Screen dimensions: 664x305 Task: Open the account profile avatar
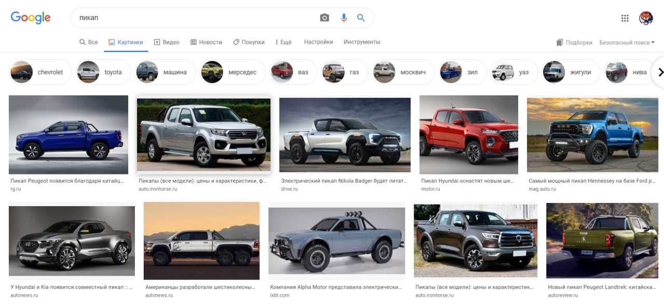(646, 18)
